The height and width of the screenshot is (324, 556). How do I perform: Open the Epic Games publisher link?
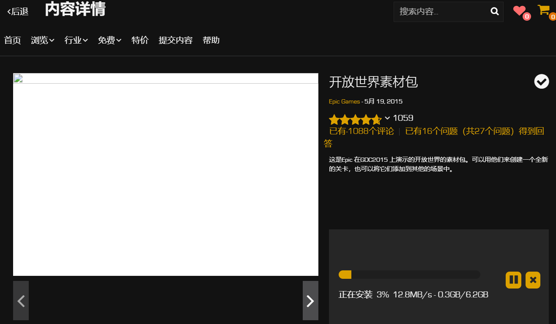click(343, 101)
